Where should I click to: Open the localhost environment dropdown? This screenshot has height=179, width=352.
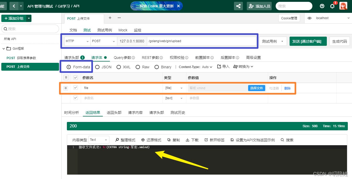point(333,18)
